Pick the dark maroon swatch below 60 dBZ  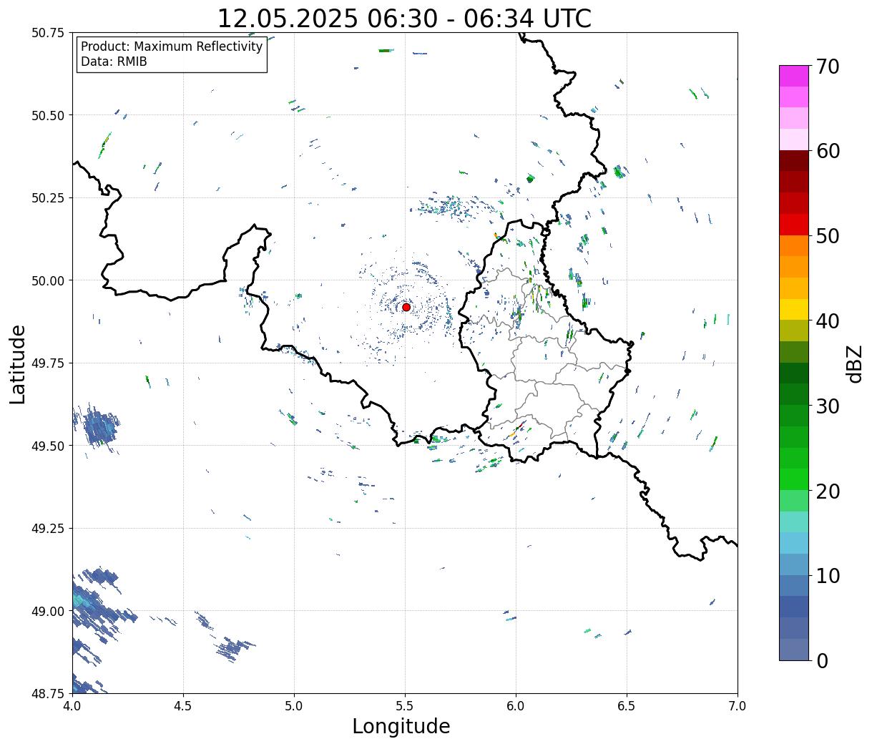click(794, 160)
